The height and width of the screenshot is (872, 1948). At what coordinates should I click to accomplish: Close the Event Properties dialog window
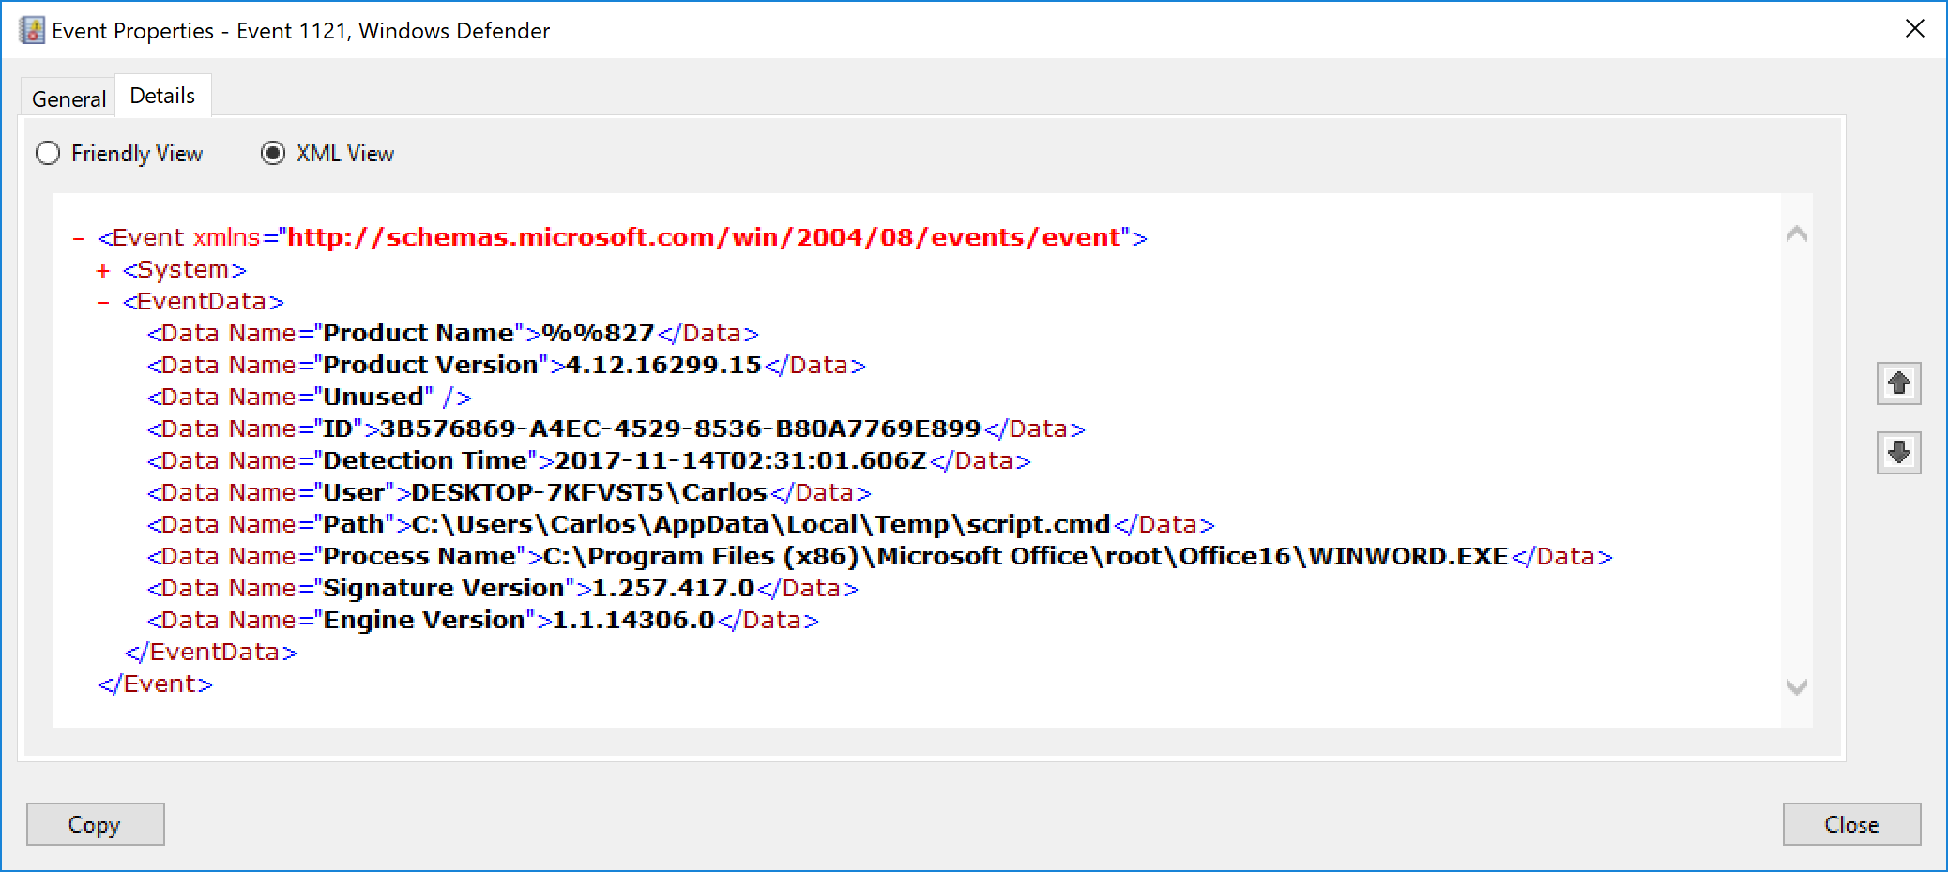[x=1915, y=29]
